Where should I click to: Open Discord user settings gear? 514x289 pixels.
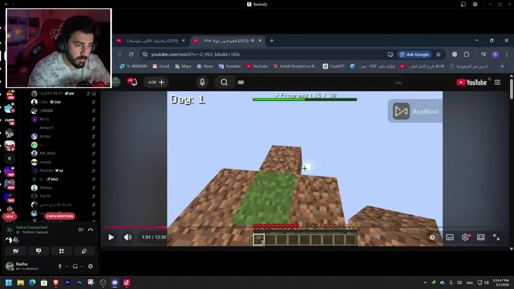tap(90, 266)
